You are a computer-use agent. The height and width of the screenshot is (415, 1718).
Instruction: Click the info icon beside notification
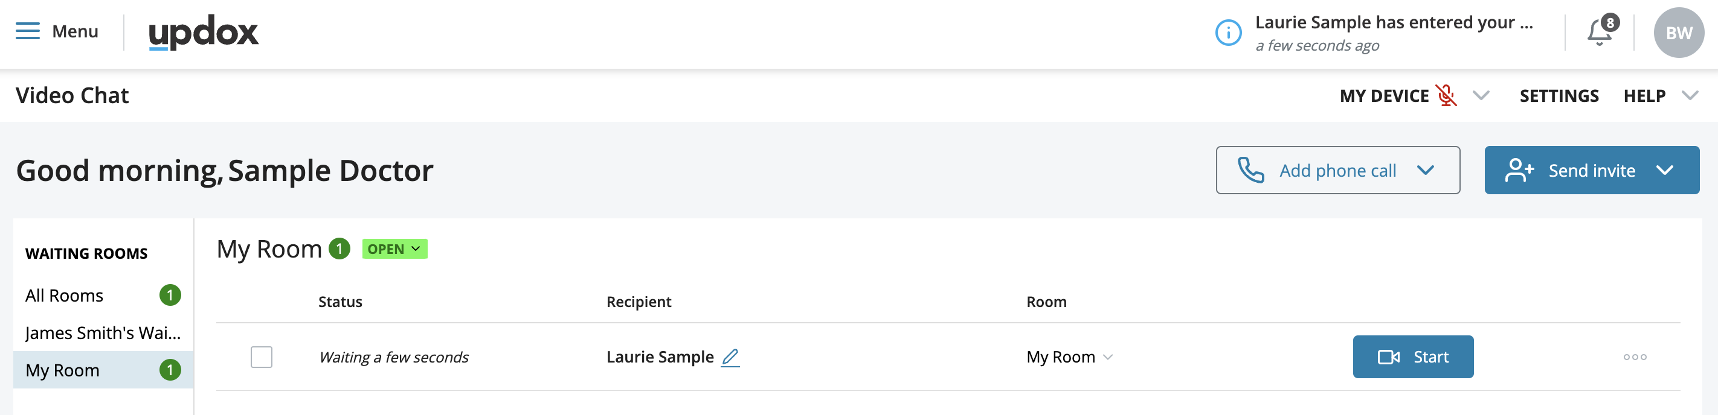click(x=1228, y=33)
